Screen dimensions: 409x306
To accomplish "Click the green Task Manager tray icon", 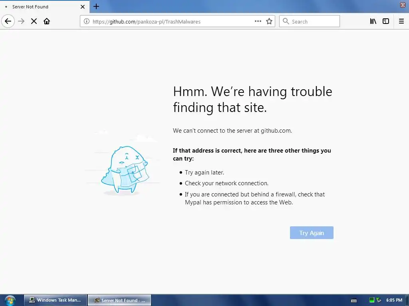I will coord(372,300).
